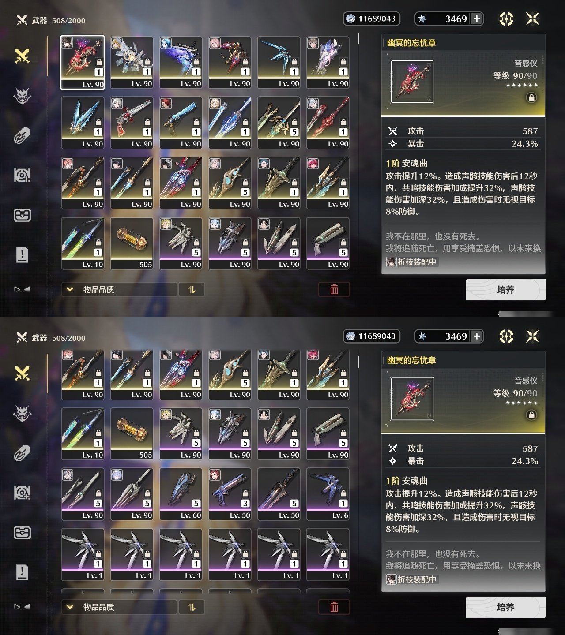Toggle the weapon lock icon in lower detail panel

531,415
